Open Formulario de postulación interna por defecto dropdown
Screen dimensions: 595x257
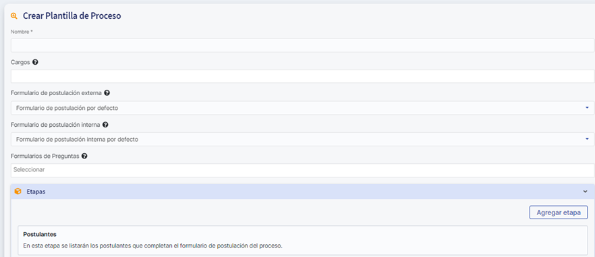(x=302, y=140)
